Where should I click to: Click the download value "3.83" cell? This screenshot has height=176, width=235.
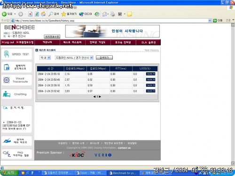[67, 91]
